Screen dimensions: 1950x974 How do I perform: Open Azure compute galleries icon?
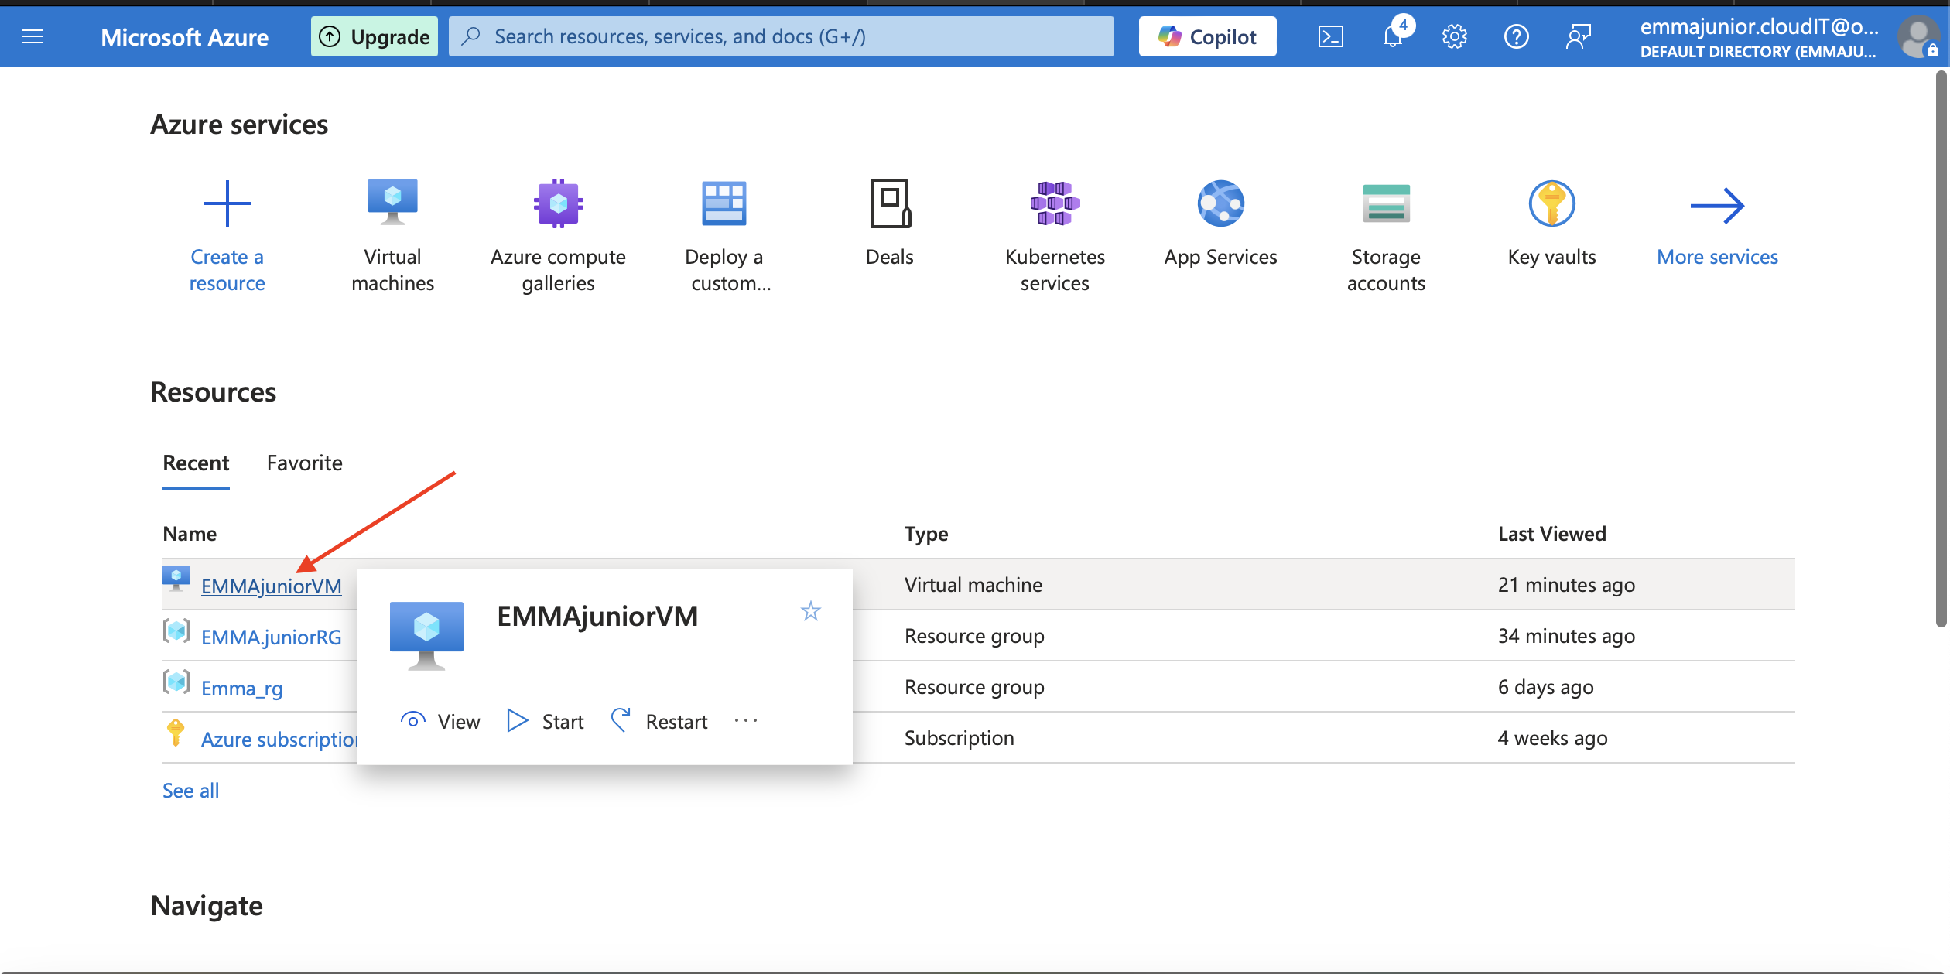pos(558,203)
